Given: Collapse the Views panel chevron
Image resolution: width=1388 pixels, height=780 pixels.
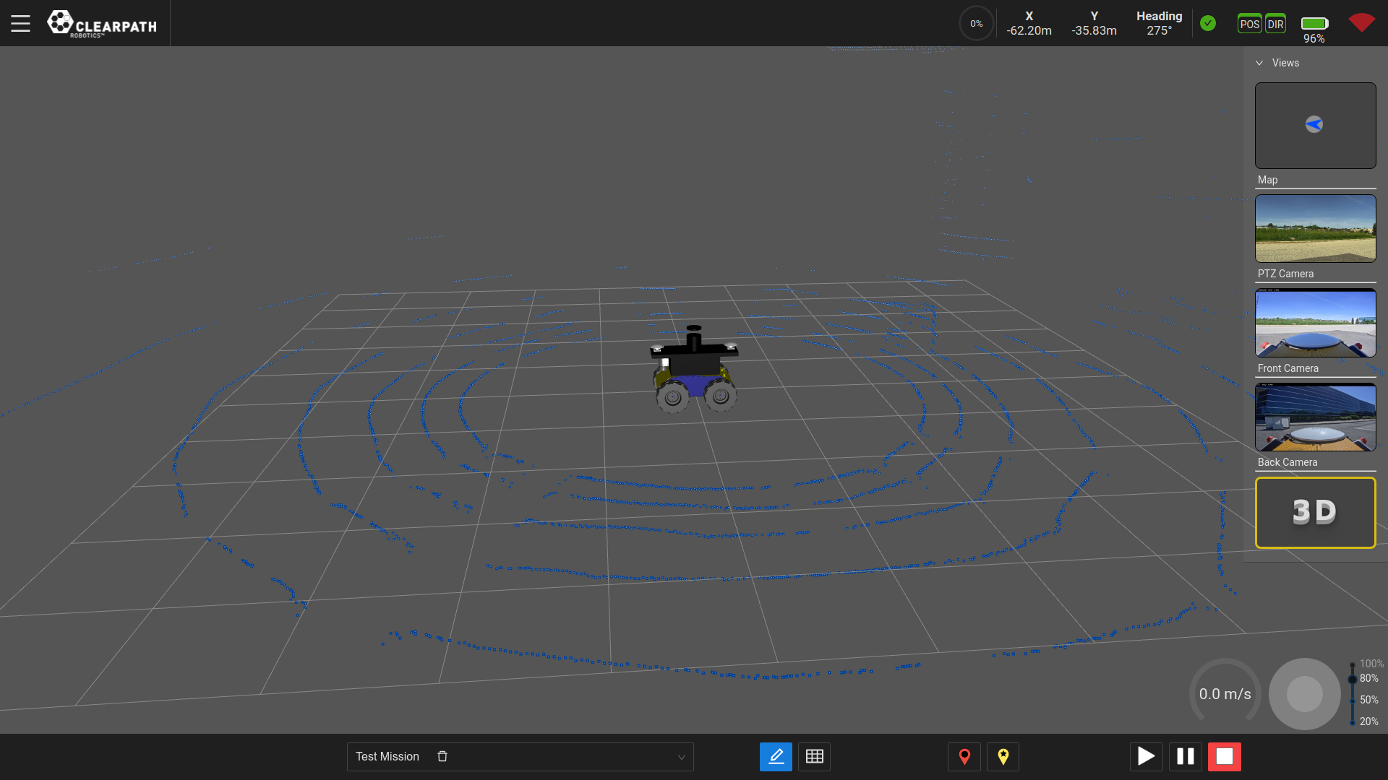Looking at the screenshot, I should click(1259, 63).
